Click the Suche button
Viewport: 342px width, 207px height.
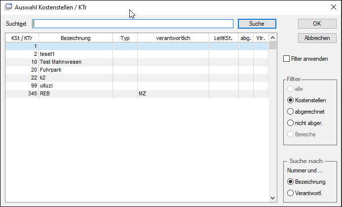tap(257, 24)
